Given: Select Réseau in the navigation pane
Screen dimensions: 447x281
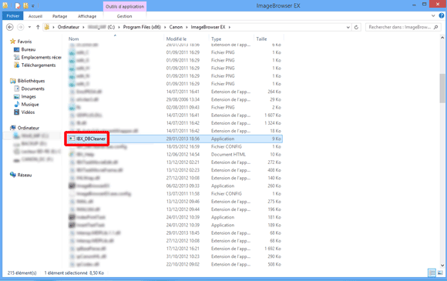Looking at the screenshot, I should click(25, 175).
